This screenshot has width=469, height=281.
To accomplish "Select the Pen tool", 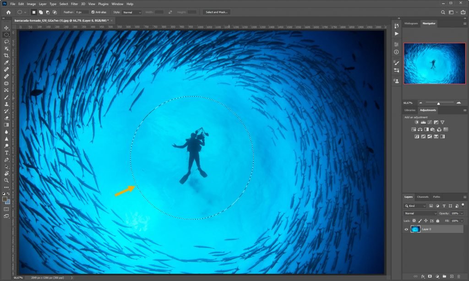I will coord(6,160).
